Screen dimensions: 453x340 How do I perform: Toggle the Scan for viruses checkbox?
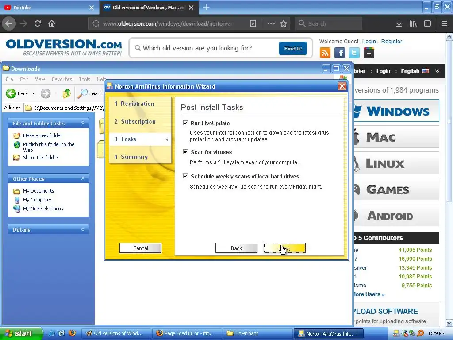point(185,151)
